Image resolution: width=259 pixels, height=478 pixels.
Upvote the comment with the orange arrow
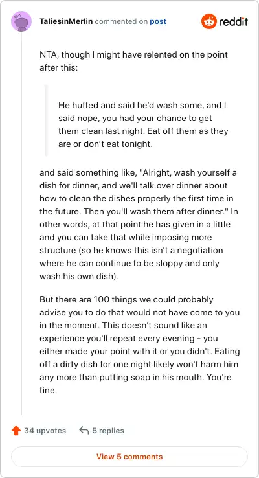tap(16, 431)
